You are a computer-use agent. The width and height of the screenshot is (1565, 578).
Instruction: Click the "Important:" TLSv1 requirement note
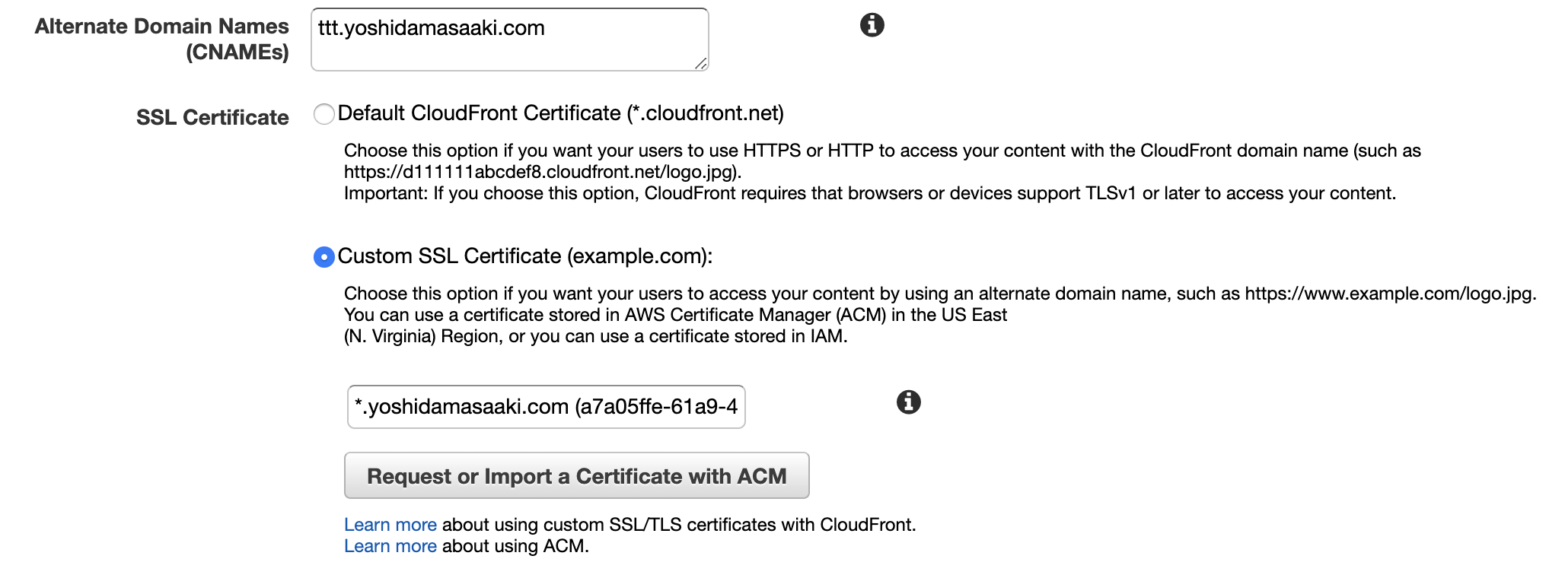tap(870, 193)
